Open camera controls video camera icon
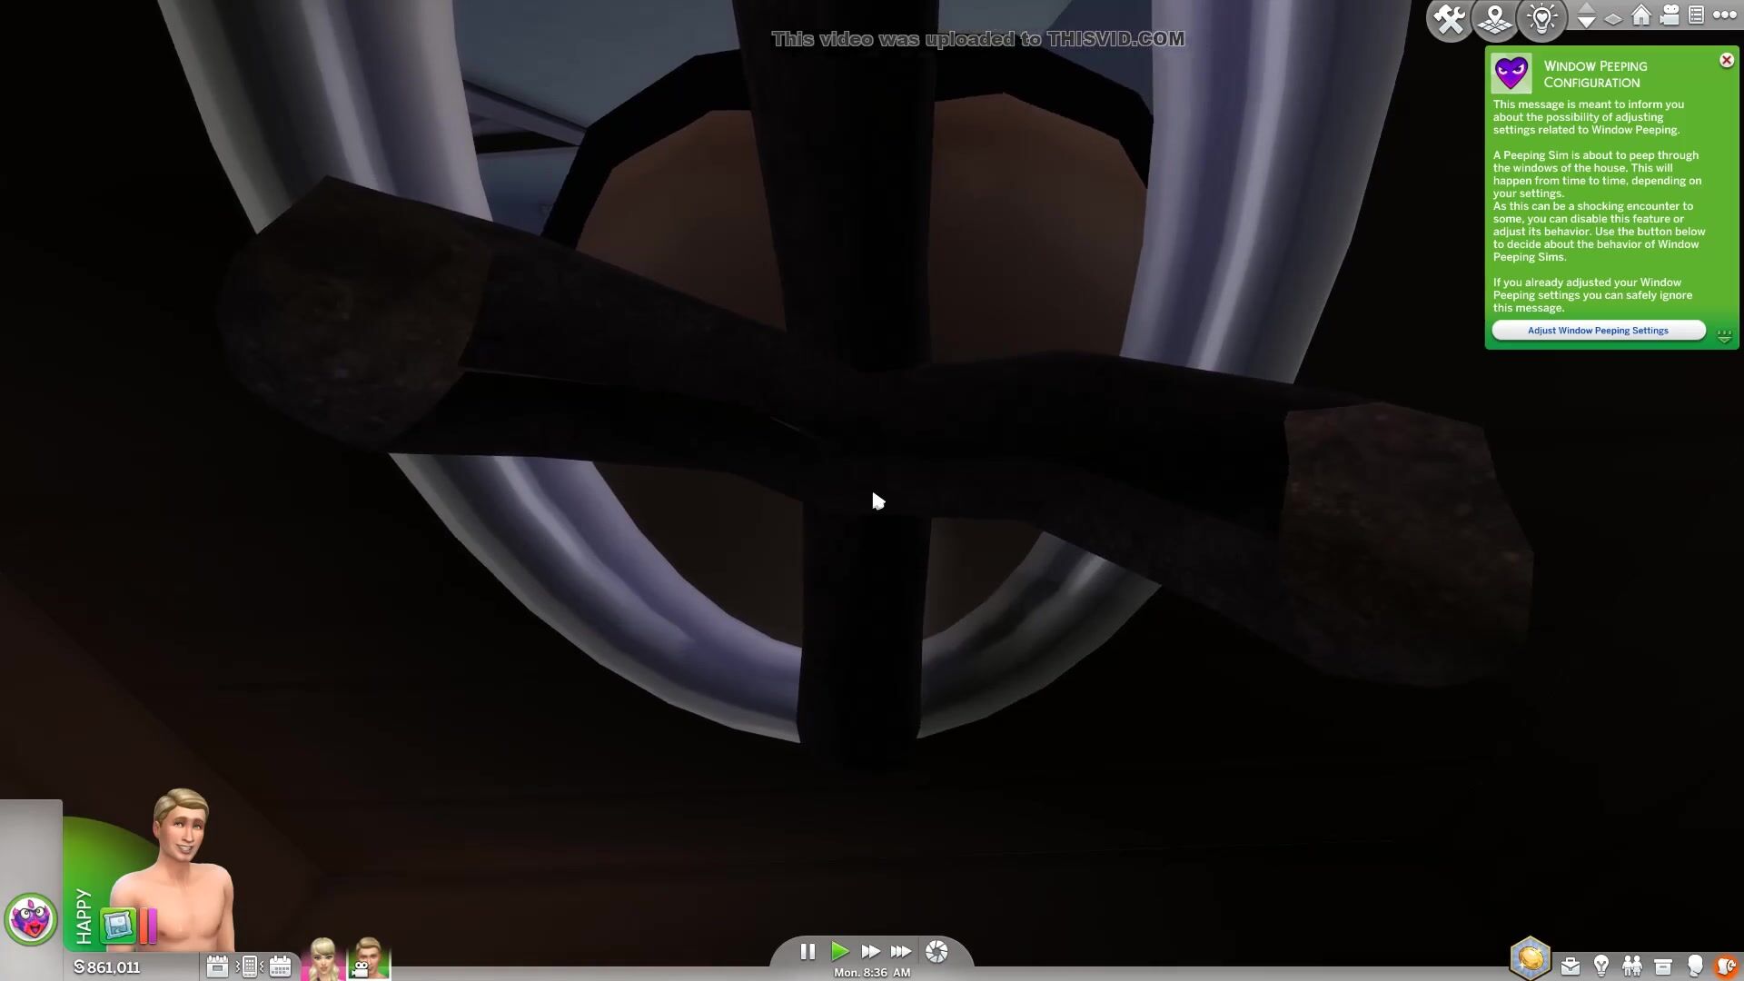Viewport: 1744px width, 981px height. (1669, 16)
